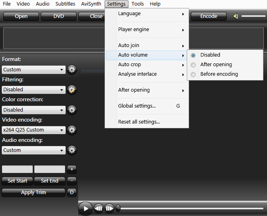Click the Encode button
Viewport: 267px width, 216px height.
[208, 16]
